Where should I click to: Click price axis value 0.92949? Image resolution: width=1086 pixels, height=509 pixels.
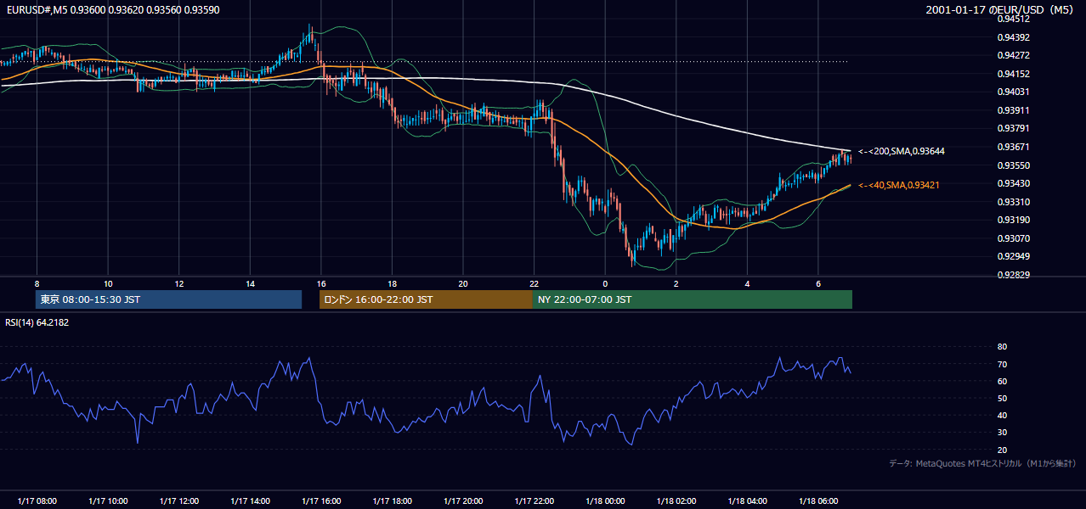[x=1013, y=256]
